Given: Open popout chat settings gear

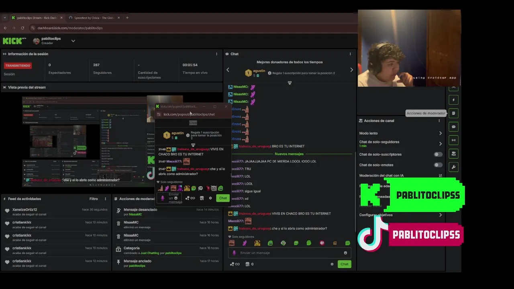Looking at the screenshot, I should (210, 198).
